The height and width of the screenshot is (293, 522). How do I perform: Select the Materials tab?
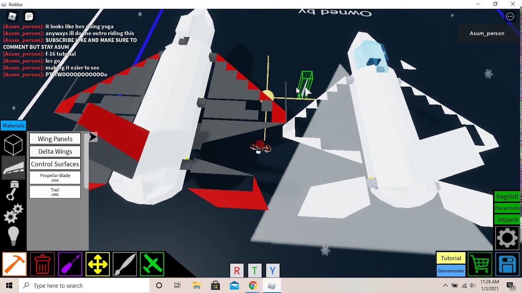[x=13, y=125]
